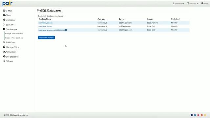Click the Server column header
210x118 pixels.
(x=121, y=19)
